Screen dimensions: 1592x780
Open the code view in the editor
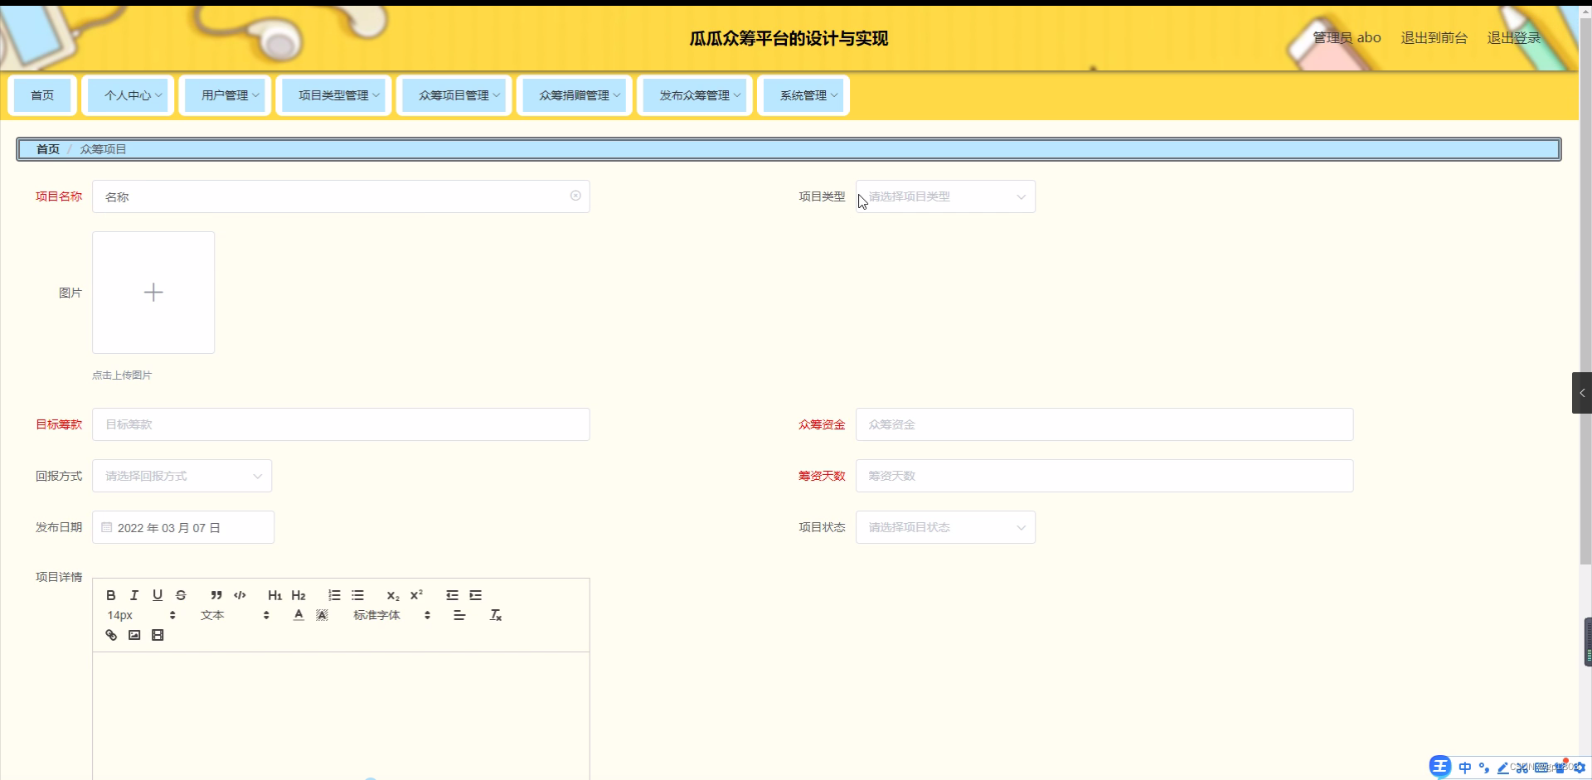coord(240,594)
